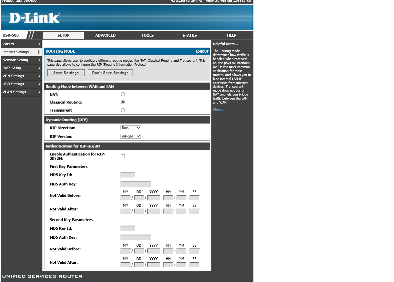Screen dimensions: 394x282
Task: Select the NAT routing mode
Action: (x=123, y=95)
